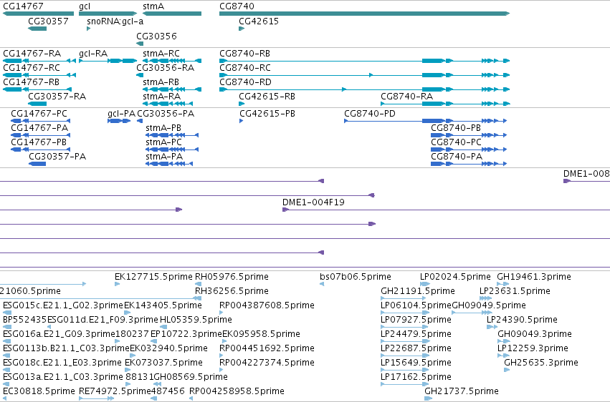
Task: Select EST EK095958.5prime label
Action: click(x=261, y=334)
